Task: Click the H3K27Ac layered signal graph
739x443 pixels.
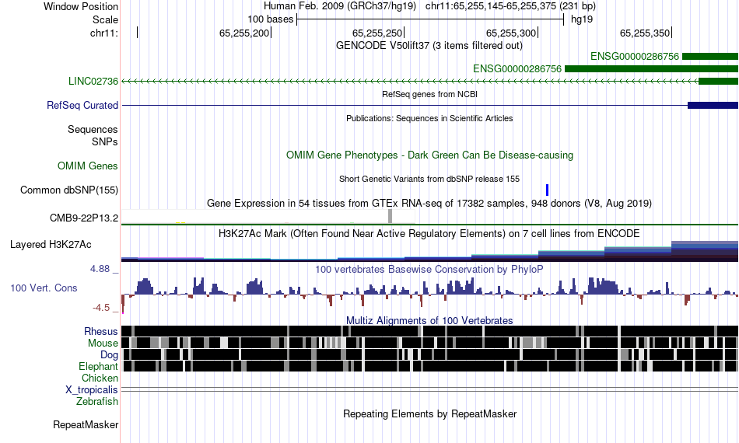Action: click(x=429, y=251)
